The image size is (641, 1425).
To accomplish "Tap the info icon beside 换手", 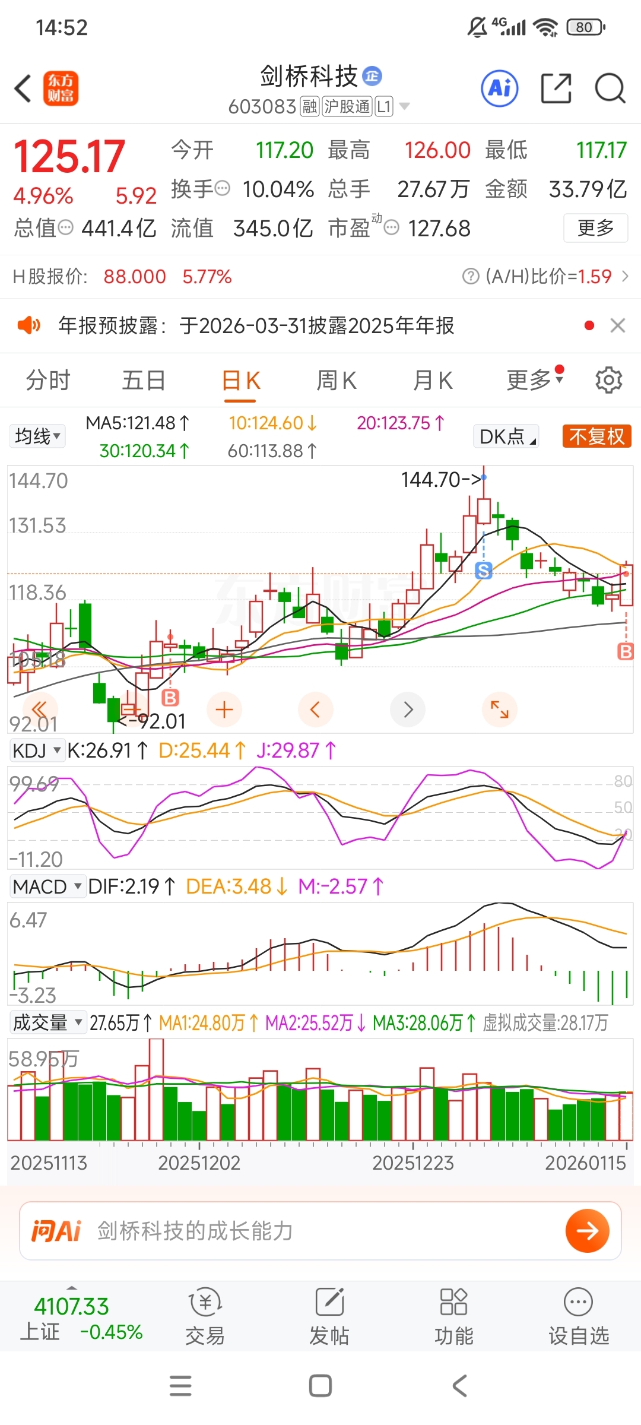I will [x=222, y=189].
